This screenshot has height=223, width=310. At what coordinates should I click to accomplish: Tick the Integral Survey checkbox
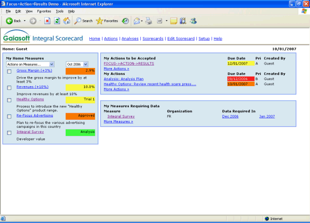(x=9, y=133)
